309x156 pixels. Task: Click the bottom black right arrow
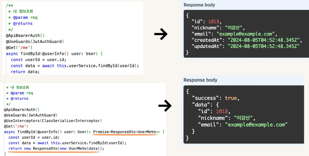coord(165,106)
